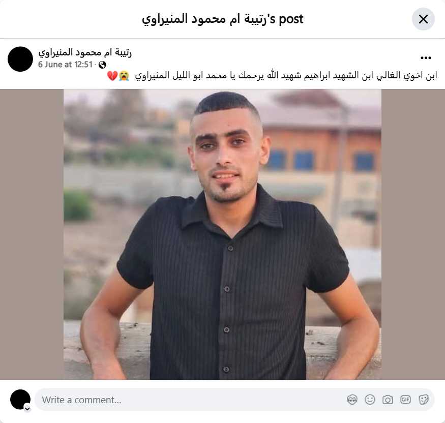
Task: Click the gray margin left of the photo
Action: pyautogui.click(x=32, y=234)
